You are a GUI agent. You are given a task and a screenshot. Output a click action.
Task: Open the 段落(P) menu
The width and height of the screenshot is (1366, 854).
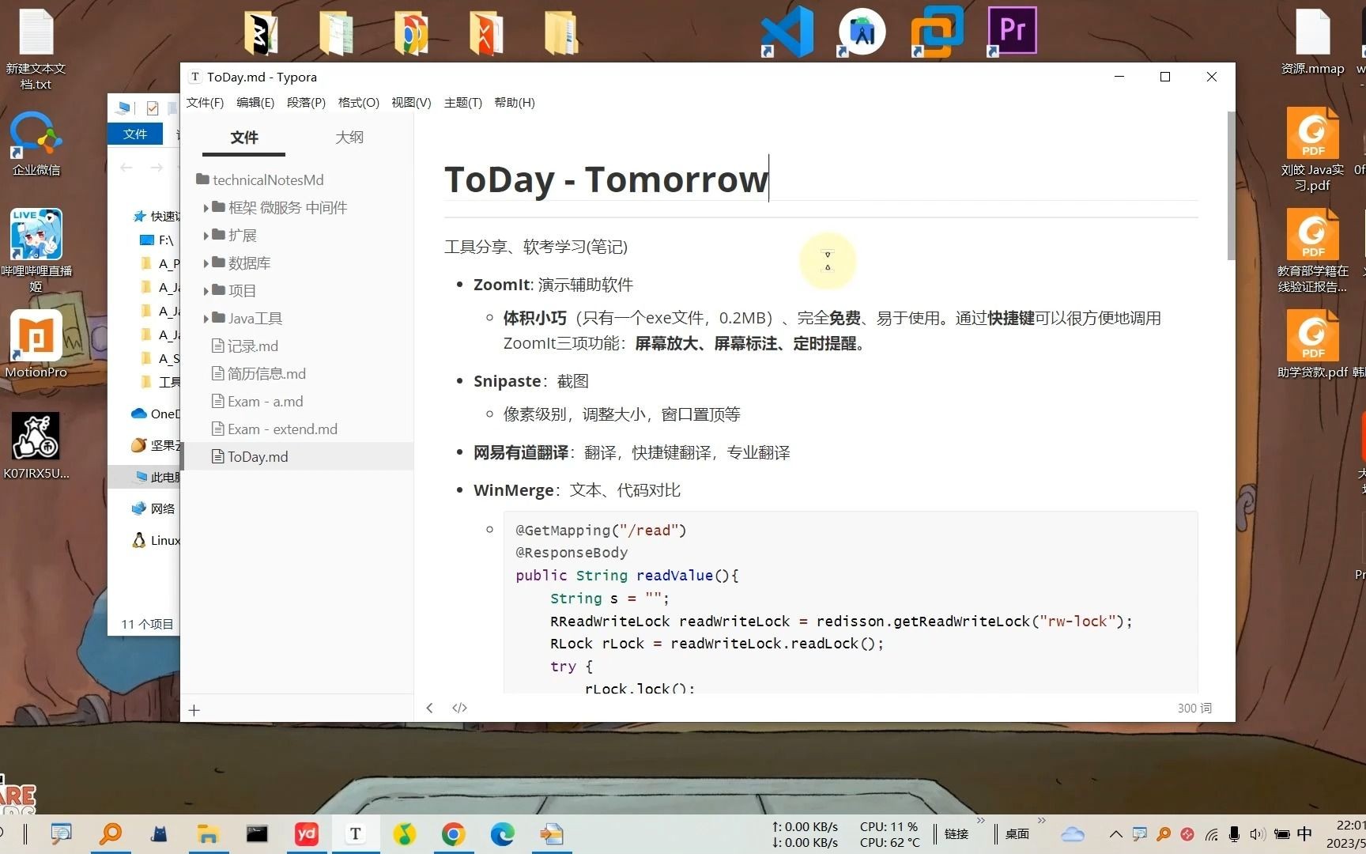pyautogui.click(x=306, y=103)
